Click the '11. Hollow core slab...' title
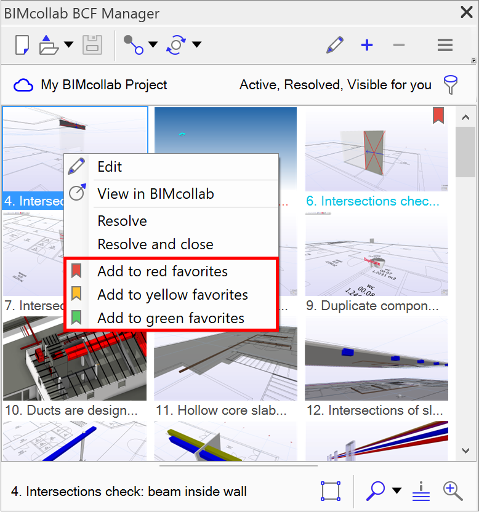This screenshot has width=479, height=512. (x=221, y=410)
